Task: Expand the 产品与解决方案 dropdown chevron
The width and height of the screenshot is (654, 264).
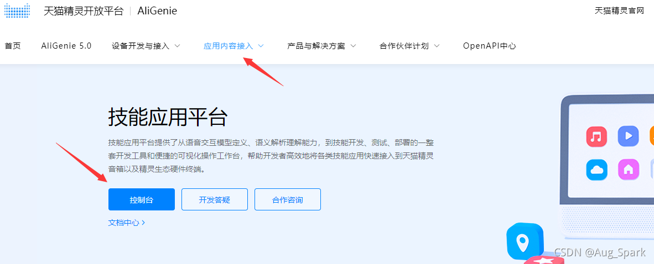Action: pos(353,46)
